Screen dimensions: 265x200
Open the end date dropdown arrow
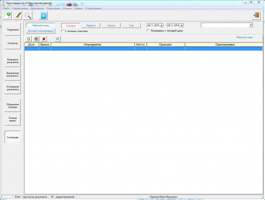pyautogui.click(x=182, y=25)
